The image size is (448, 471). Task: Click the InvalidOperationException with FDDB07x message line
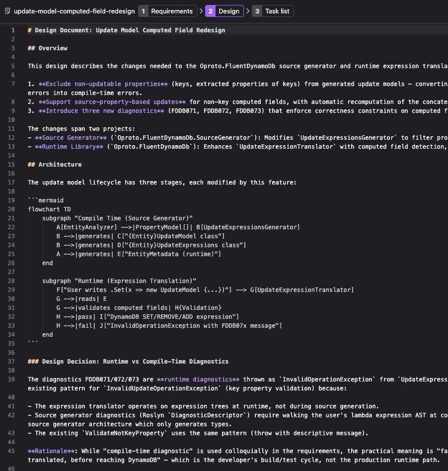pyautogui.click(x=169, y=326)
